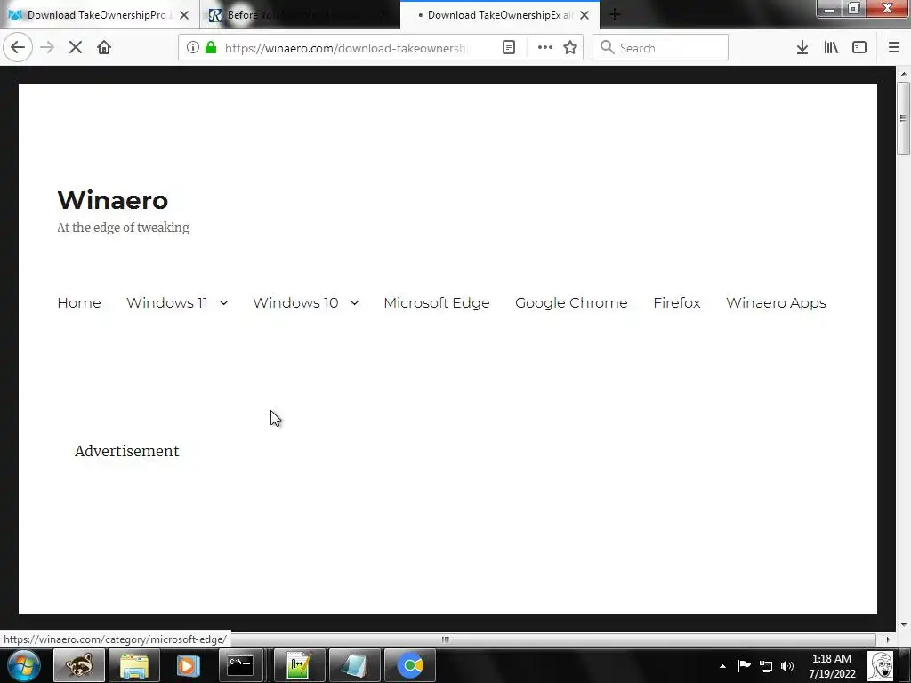The image size is (911, 683).
Task: Open Notepad++ from the taskbar
Action: tap(299, 665)
